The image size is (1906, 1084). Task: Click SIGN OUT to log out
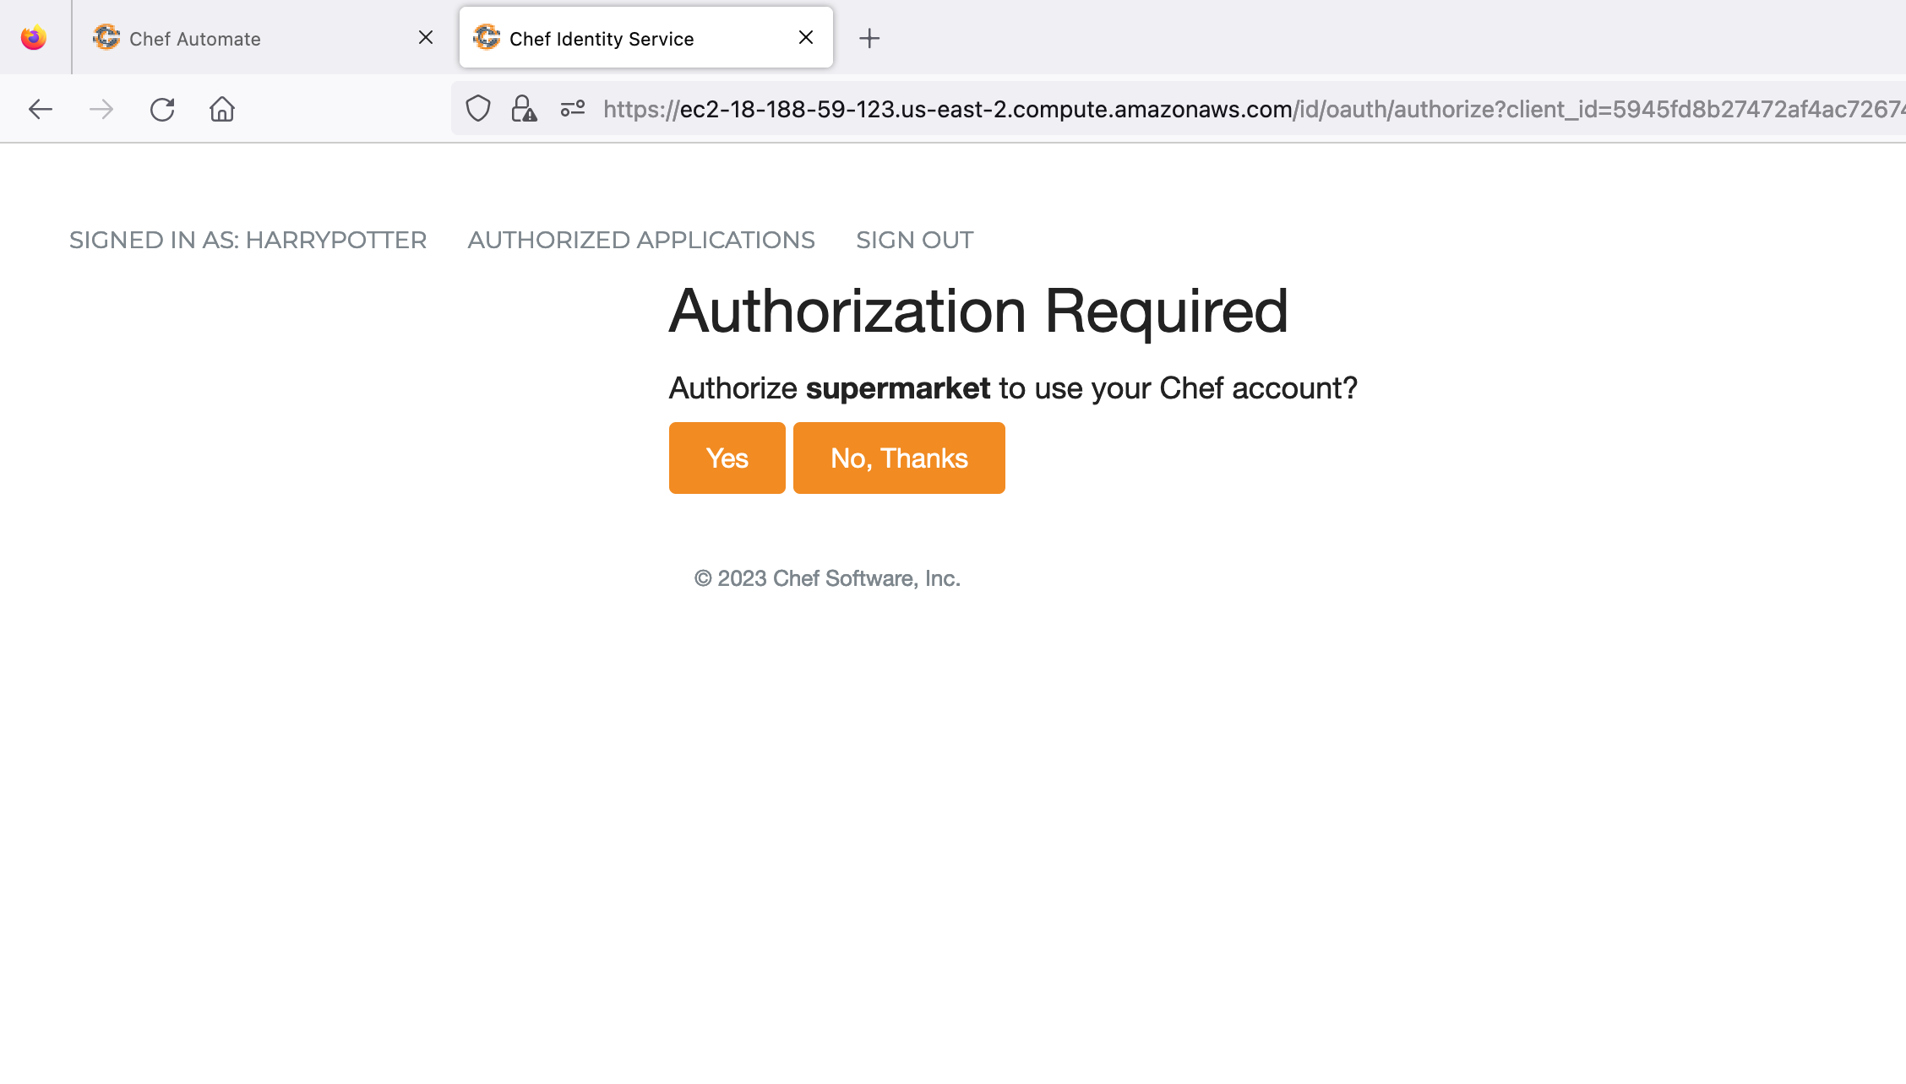(914, 240)
